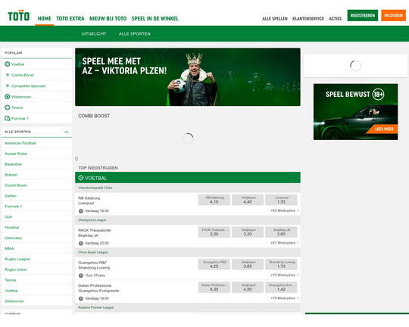This screenshot has height=327, width=409.
Task: Click the Rusland Premier League header
Action: 188,308
